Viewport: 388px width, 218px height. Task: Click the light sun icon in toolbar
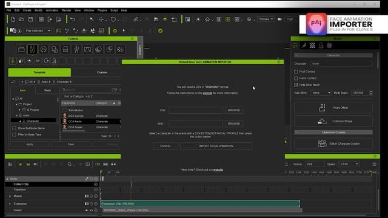(x=198, y=19)
